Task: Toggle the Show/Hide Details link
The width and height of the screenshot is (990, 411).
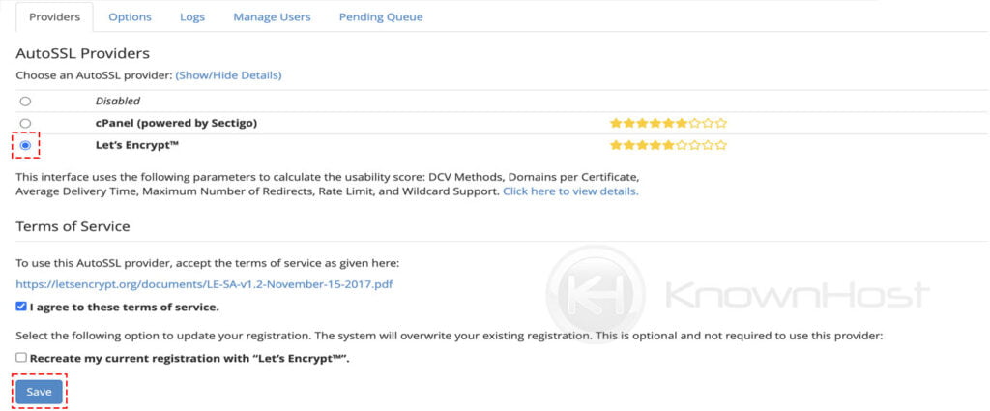Action: click(x=228, y=75)
